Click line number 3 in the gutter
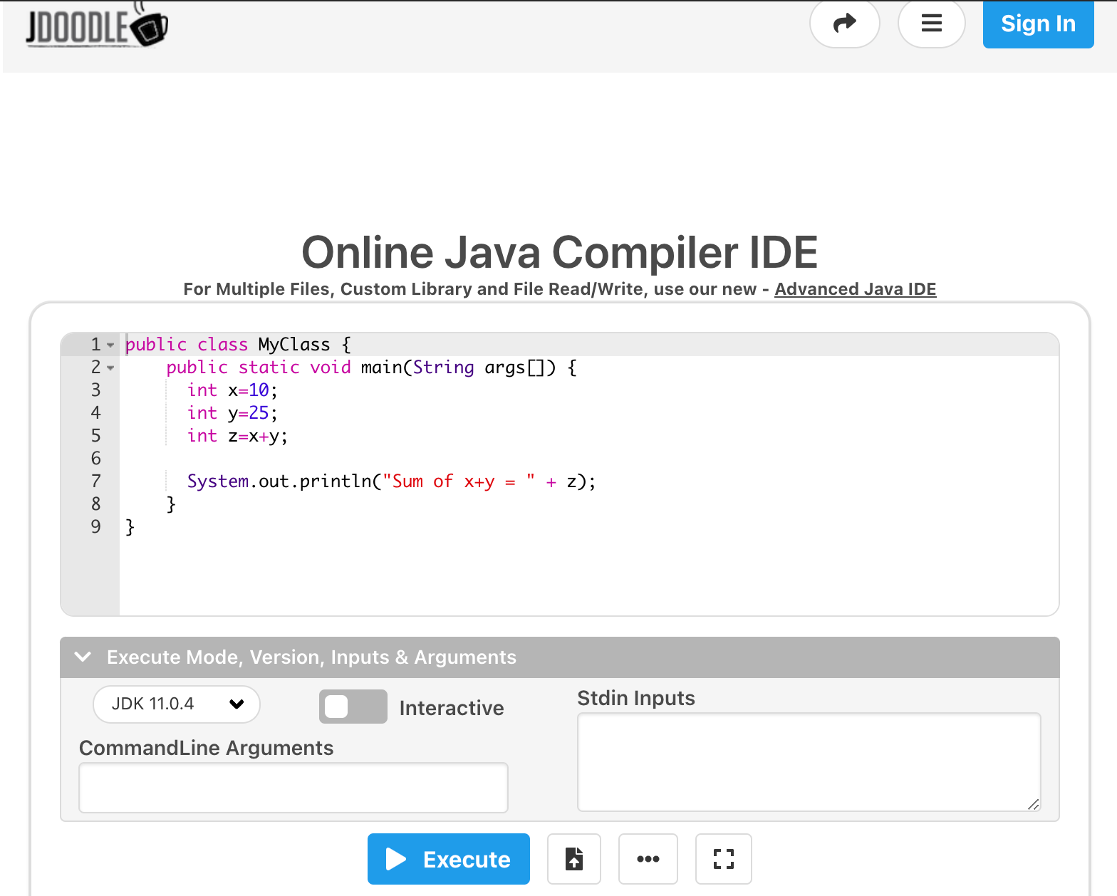Viewport: 1117px width, 896px height. coord(95,390)
